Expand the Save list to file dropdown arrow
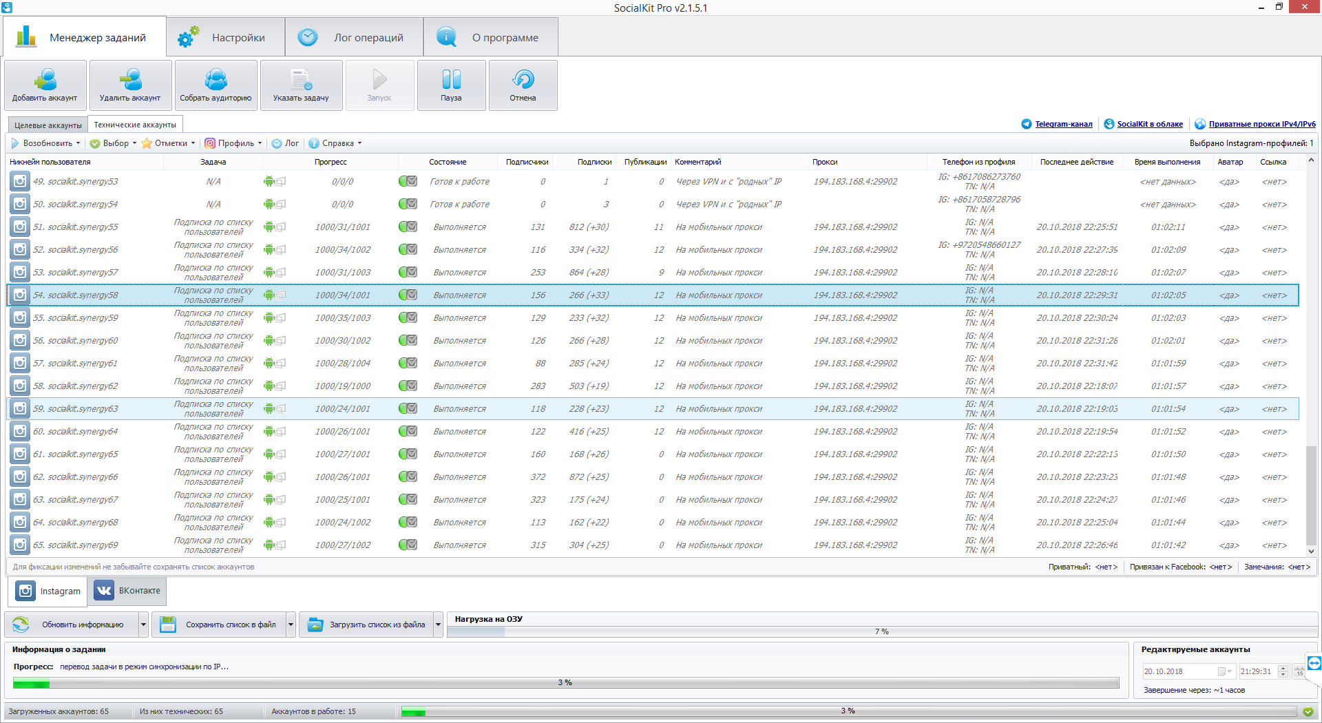This screenshot has width=1322, height=723. (291, 625)
